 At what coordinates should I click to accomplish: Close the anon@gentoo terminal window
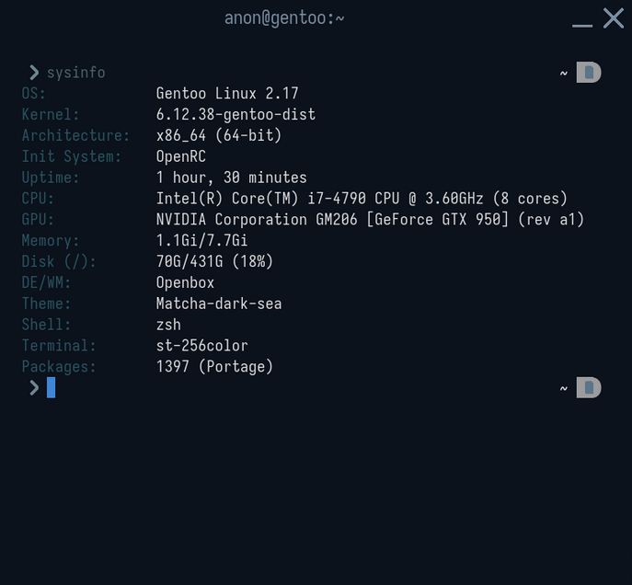point(614,18)
